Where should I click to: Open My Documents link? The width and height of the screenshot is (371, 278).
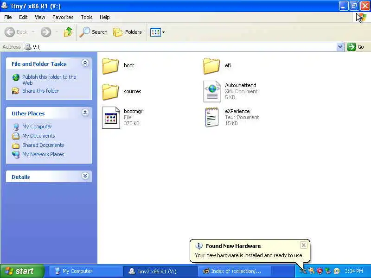38,136
